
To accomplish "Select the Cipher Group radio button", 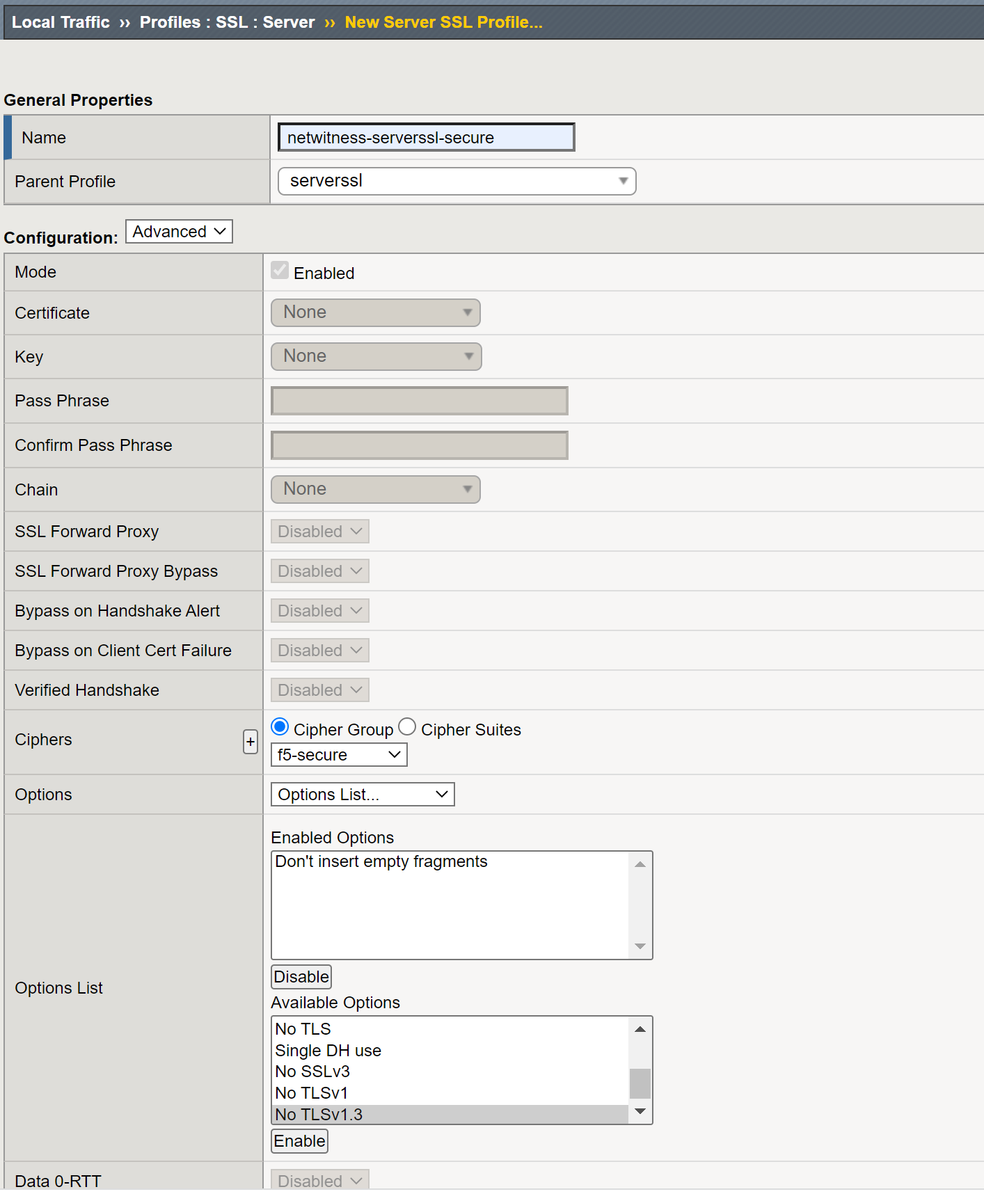I will tap(280, 727).
